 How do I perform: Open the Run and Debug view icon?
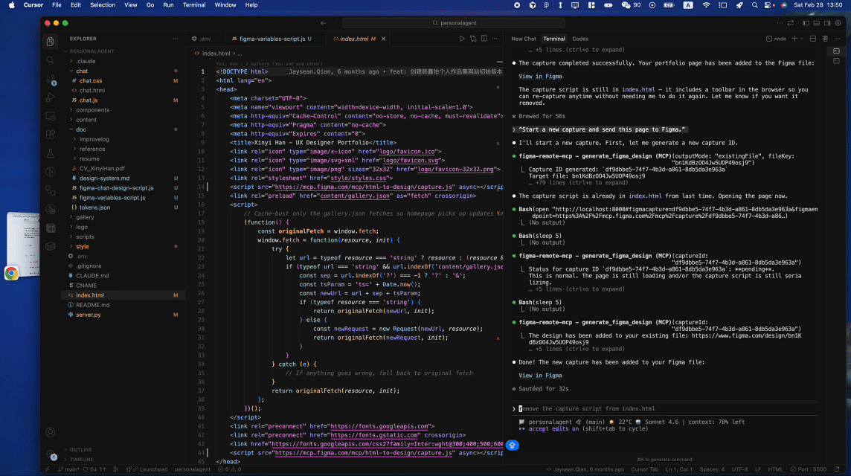[51, 97]
